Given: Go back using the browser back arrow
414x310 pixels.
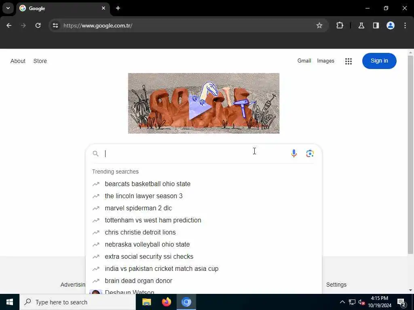Looking at the screenshot, I should tap(9, 25).
